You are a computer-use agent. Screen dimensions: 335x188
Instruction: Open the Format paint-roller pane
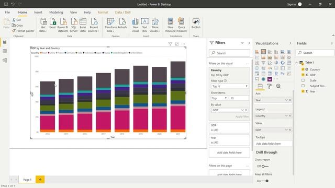[x=269, y=86]
